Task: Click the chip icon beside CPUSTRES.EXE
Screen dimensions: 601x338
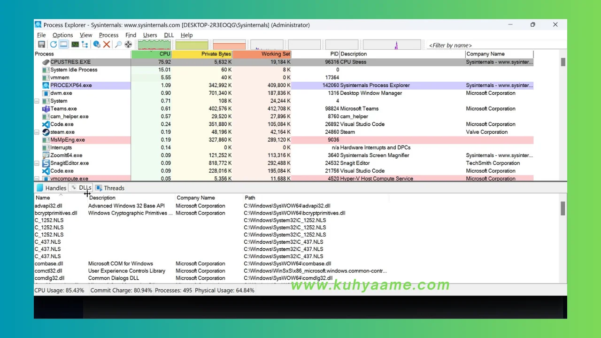Action: click(x=46, y=62)
